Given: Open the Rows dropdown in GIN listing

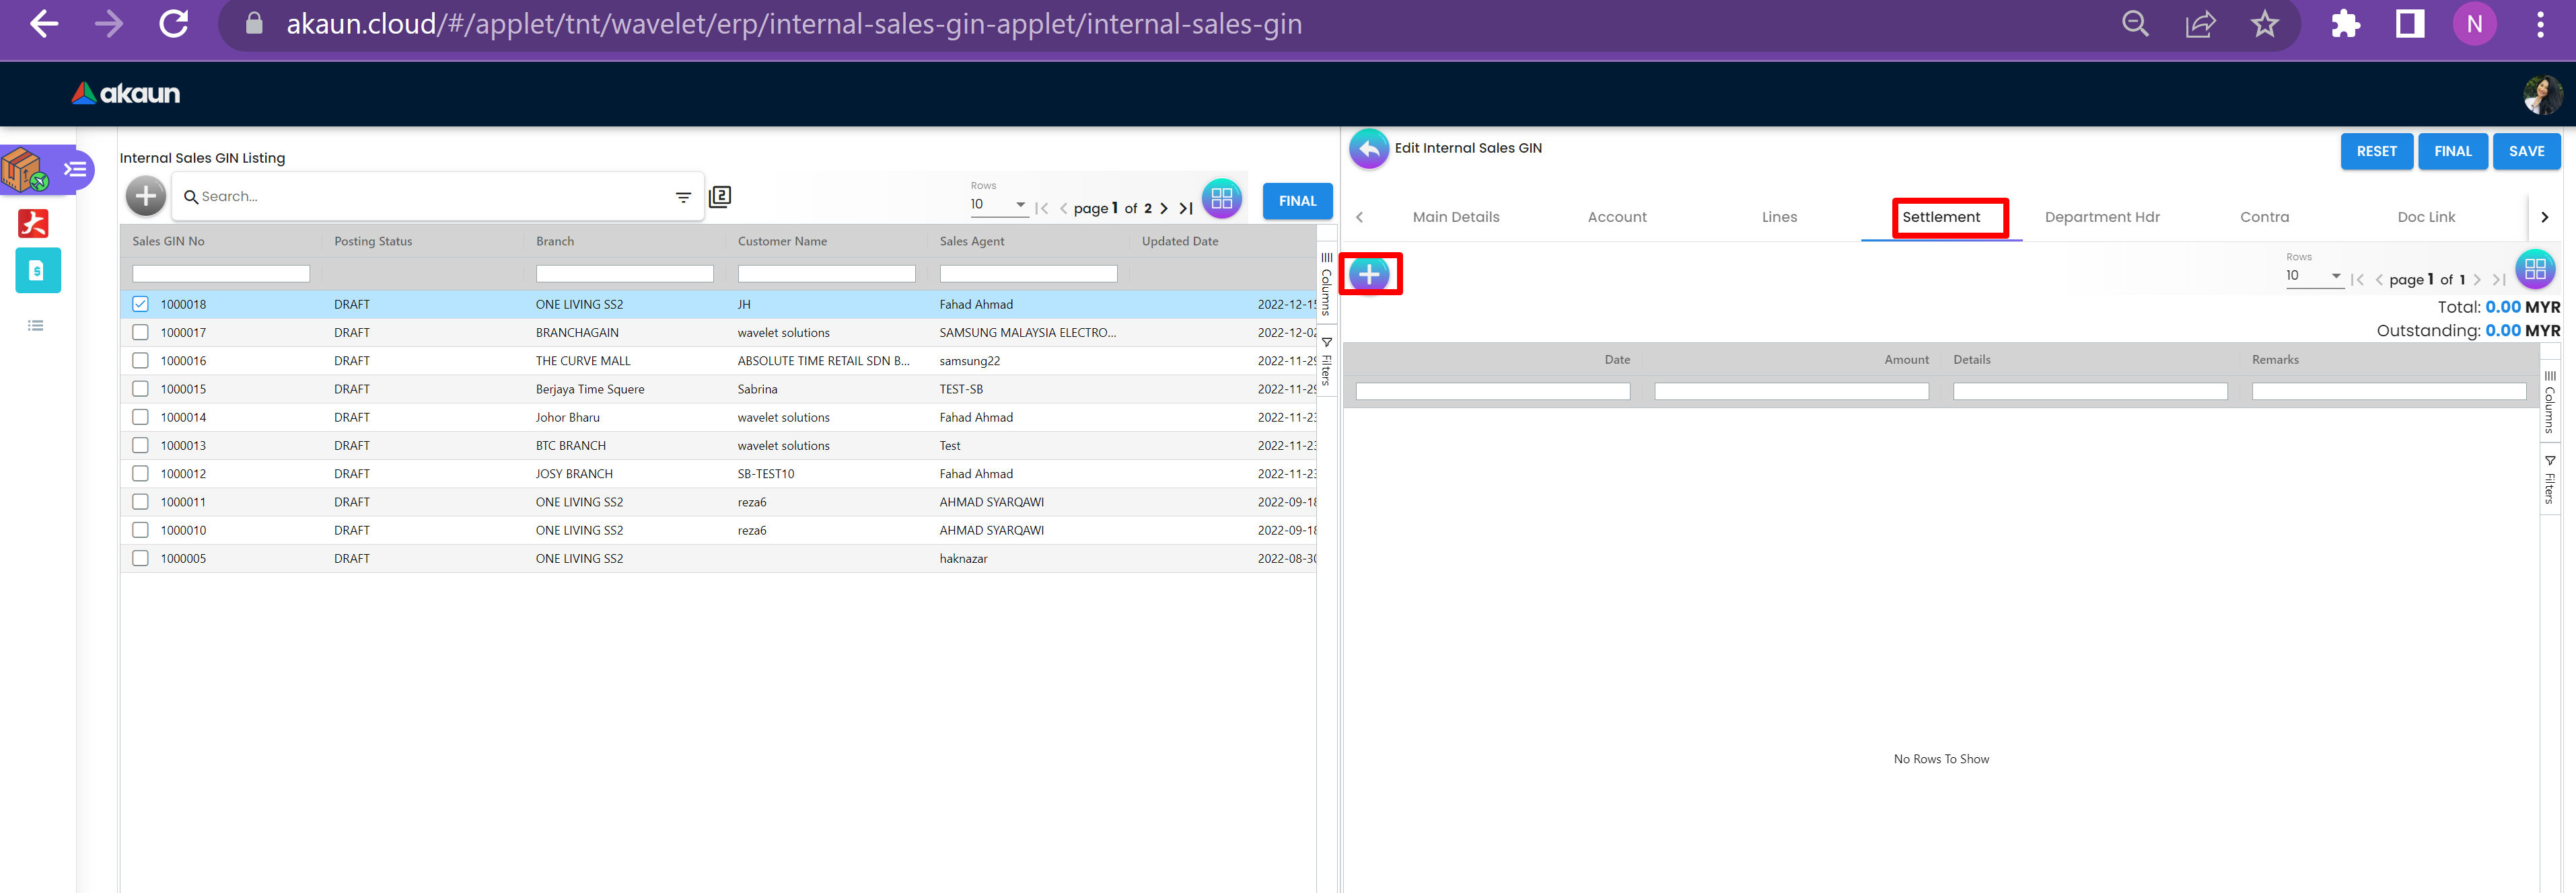Looking at the screenshot, I should [998, 204].
